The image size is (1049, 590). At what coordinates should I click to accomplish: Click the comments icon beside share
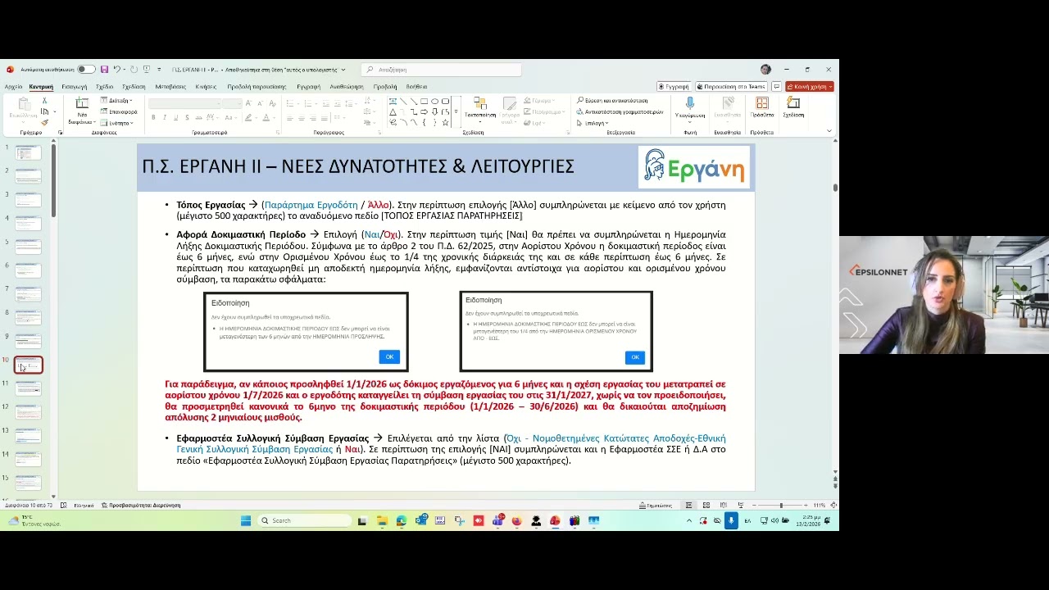pos(776,86)
